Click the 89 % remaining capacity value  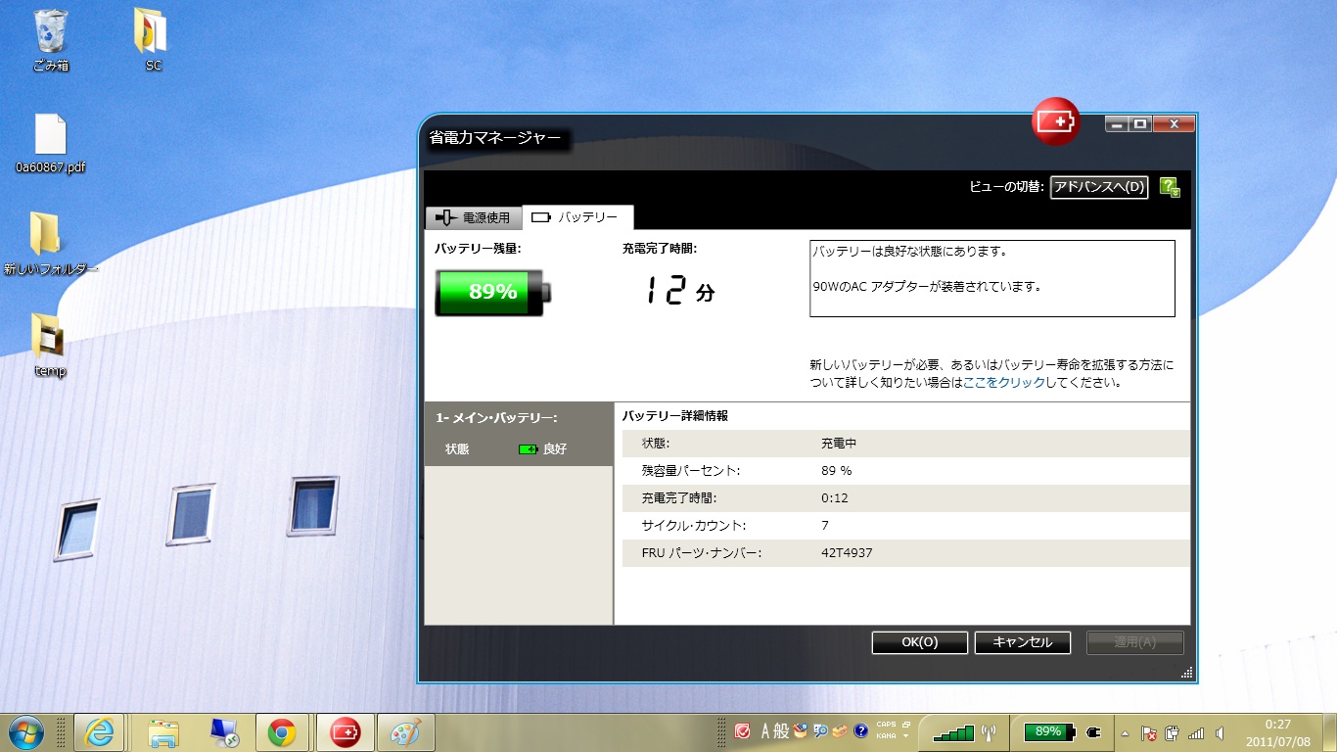coord(837,471)
